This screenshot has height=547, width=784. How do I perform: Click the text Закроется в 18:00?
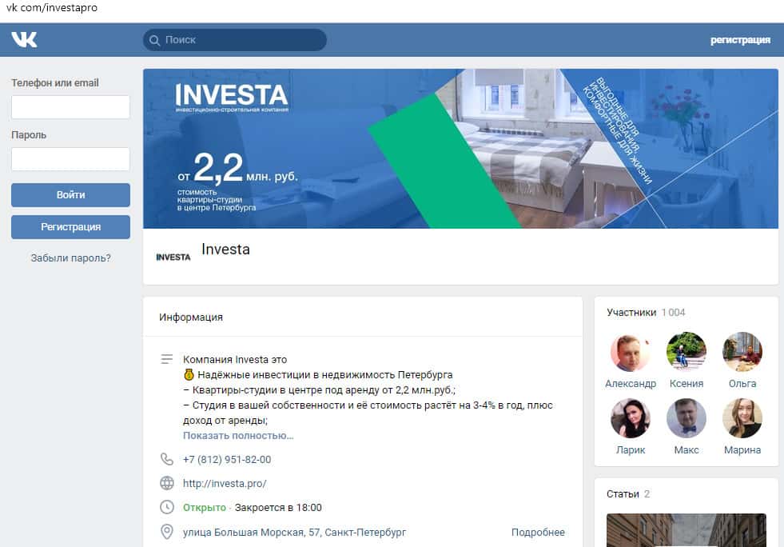click(x=278, y=508)
